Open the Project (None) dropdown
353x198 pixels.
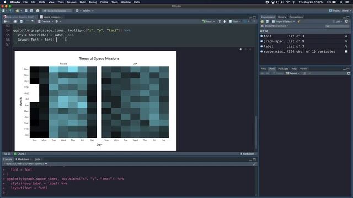coord(340,10)
